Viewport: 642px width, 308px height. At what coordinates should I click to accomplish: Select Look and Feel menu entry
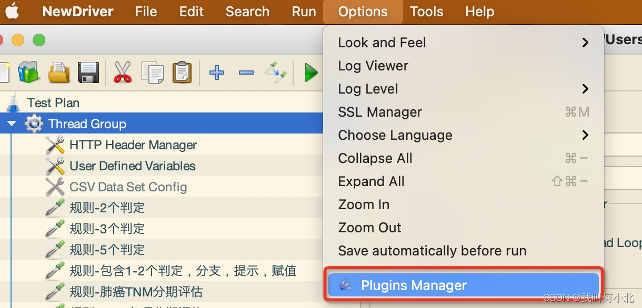point(463,43)
